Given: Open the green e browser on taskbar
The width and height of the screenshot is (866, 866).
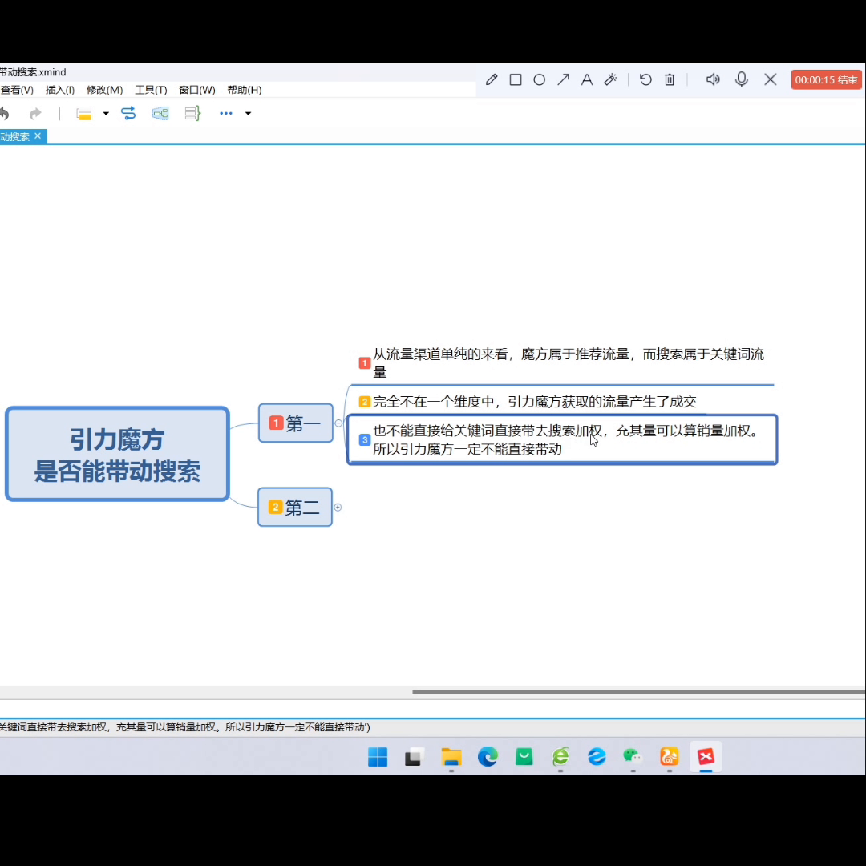Looking at the screenshot, I should (x=560, y=757).
